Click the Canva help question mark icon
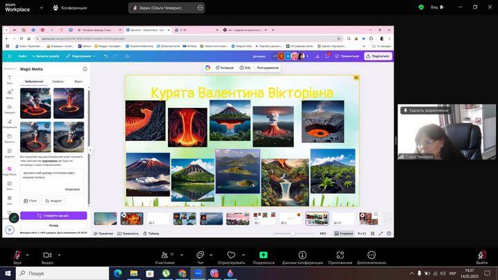Image resolution: width=498 pixels, height=280 pixels. (389, 234)
